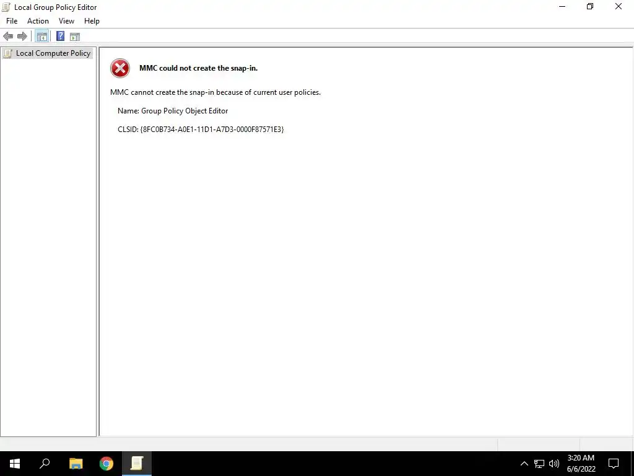Open the Action Center notifications icon
Screen dimensions: 634x476
click(614, 464)
